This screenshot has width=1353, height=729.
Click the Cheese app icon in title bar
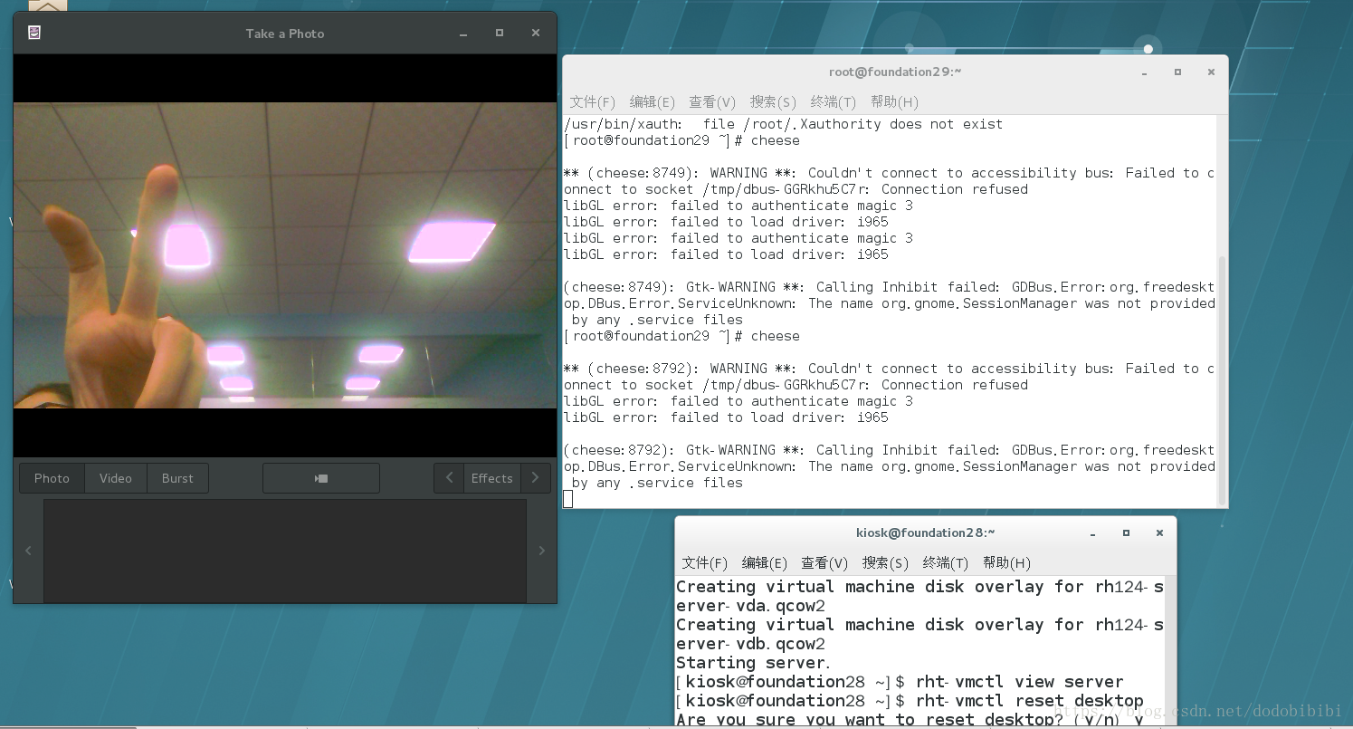click(34, 33)
